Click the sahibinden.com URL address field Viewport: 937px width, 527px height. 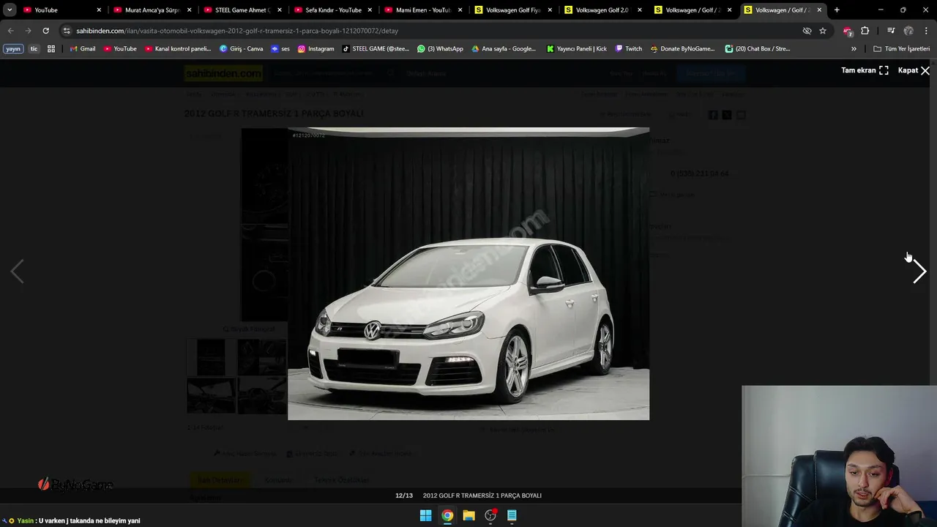[237, 31]
